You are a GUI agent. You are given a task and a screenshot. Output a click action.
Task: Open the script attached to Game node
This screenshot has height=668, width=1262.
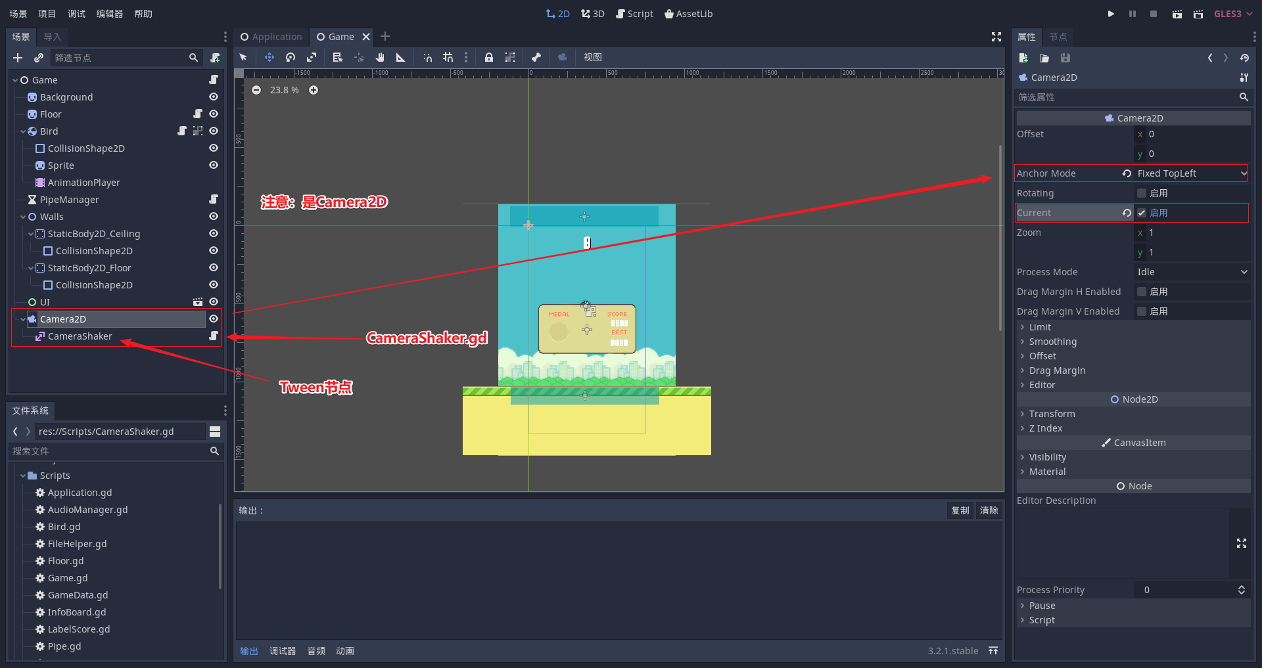(x=214, y=79)
